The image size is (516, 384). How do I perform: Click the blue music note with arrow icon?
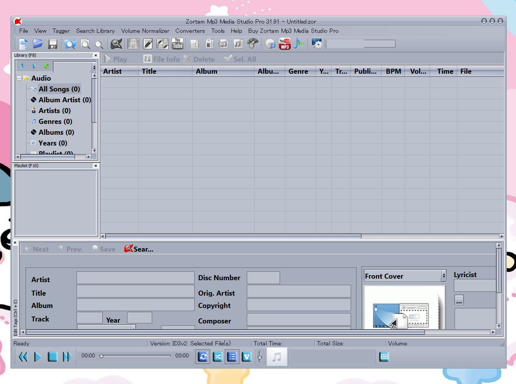[x=299, y=44]
